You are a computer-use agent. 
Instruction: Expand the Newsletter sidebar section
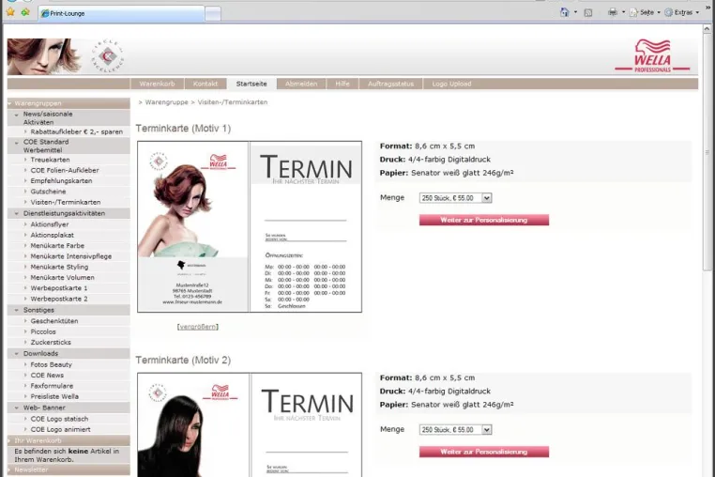coord(68,469)
